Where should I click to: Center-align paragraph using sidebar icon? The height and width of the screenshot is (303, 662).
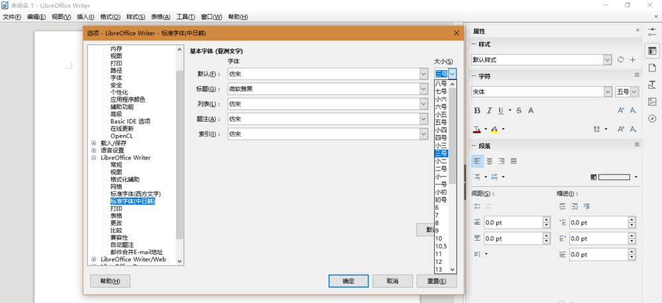pos(489,161)
